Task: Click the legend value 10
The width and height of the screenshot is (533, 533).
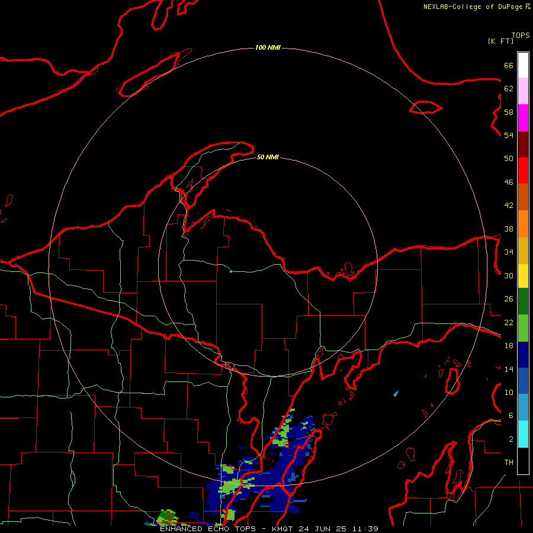Action: click(509, 393)
